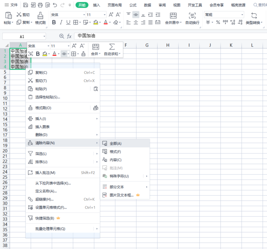The height and width of the screenshot is (249, 267).
Task: Open the 文件 menu
Action: (x=11, y=5)
